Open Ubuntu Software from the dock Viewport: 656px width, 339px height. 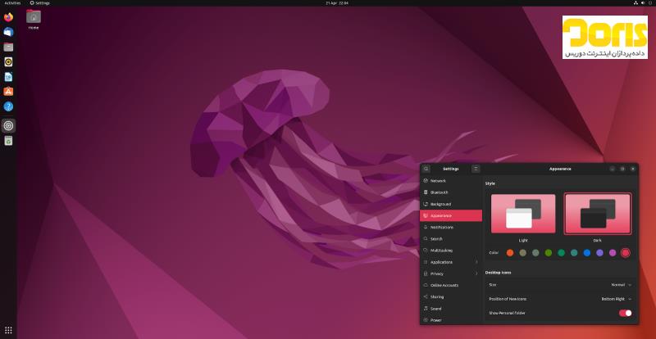[x=8, y=92]
